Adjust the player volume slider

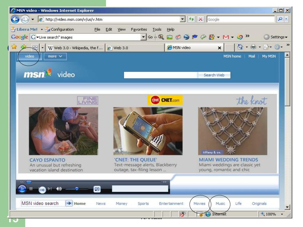pyautogui.click(x=76, y=189)
